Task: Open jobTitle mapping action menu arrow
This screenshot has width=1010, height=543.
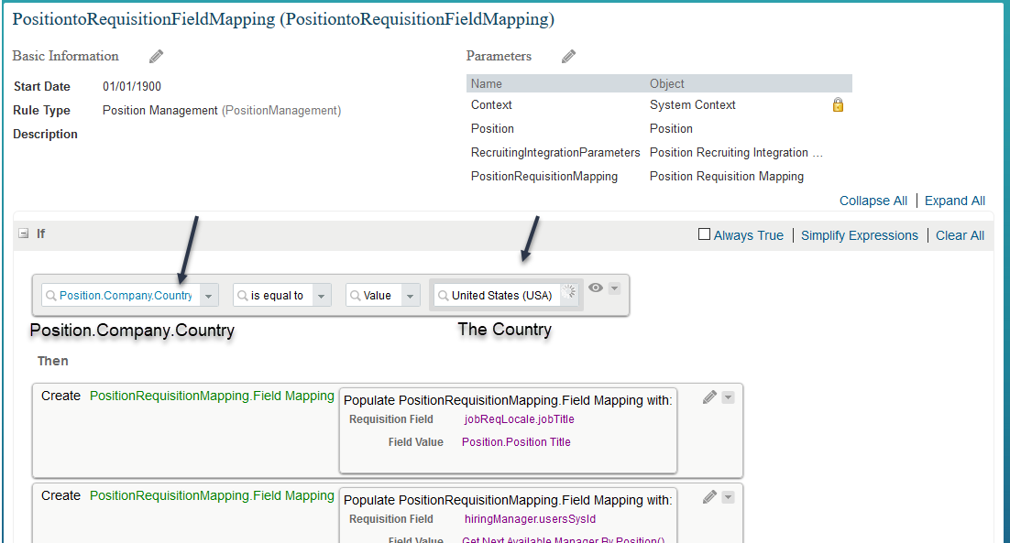Action: click(728, 397)
